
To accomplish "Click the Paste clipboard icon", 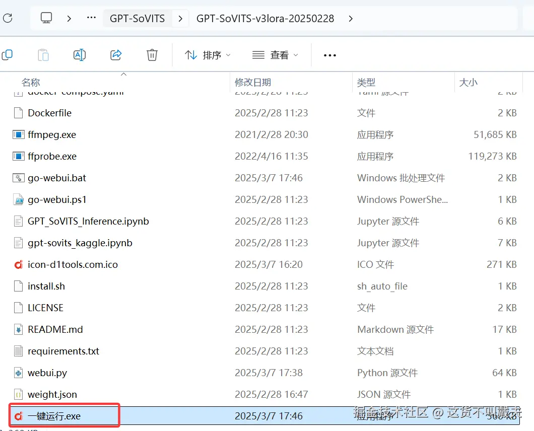I will [43, 55].
